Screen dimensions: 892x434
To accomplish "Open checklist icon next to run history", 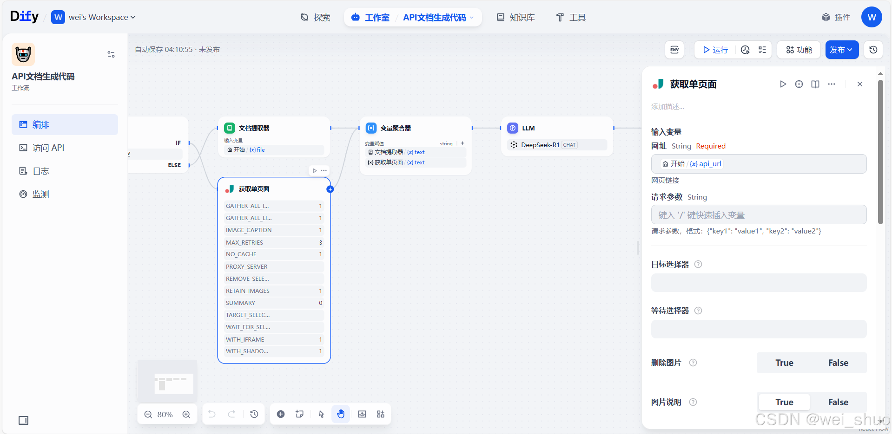I will click(762, 50).
